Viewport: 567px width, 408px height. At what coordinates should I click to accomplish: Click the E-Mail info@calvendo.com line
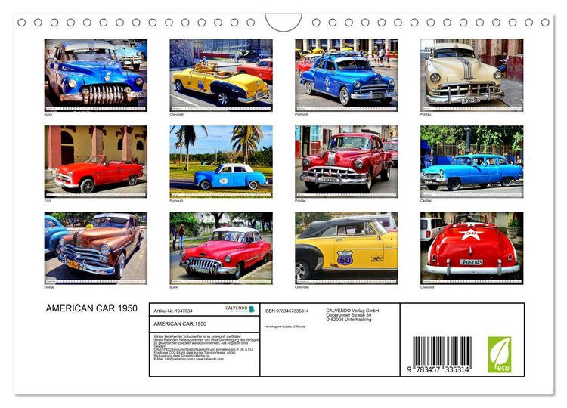pos(189,359)
